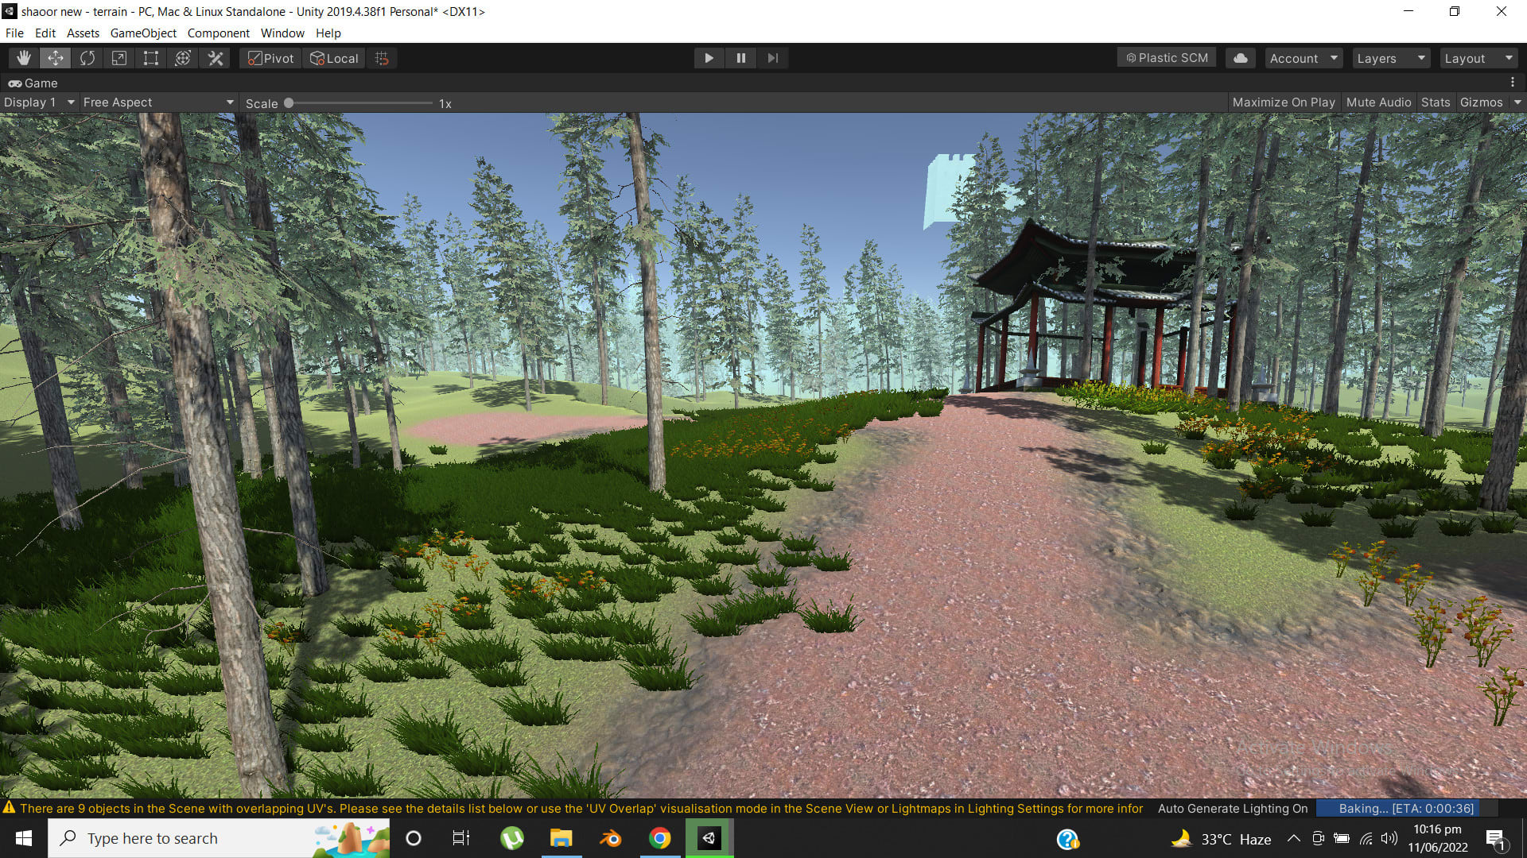
Task: Choose the Rect Transform tool
Action: [150, 57]
